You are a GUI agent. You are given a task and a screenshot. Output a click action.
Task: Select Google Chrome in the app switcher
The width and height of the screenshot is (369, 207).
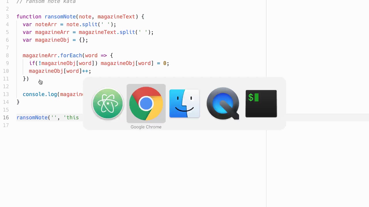point(146,103)
